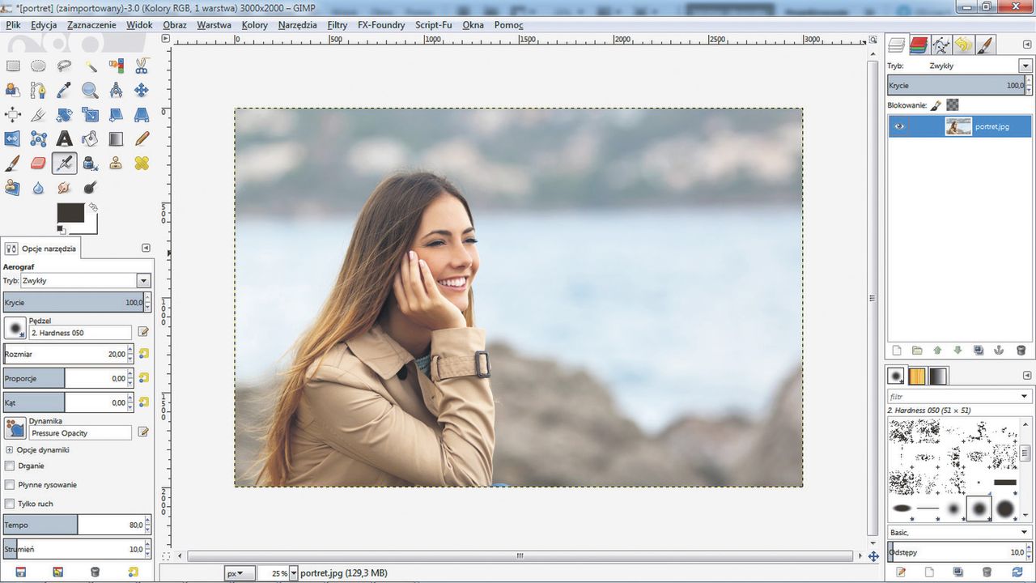This screenshot has height=583, width=1036.
Task: Swap foreground and background colors
Action: [x=93, y=207]
